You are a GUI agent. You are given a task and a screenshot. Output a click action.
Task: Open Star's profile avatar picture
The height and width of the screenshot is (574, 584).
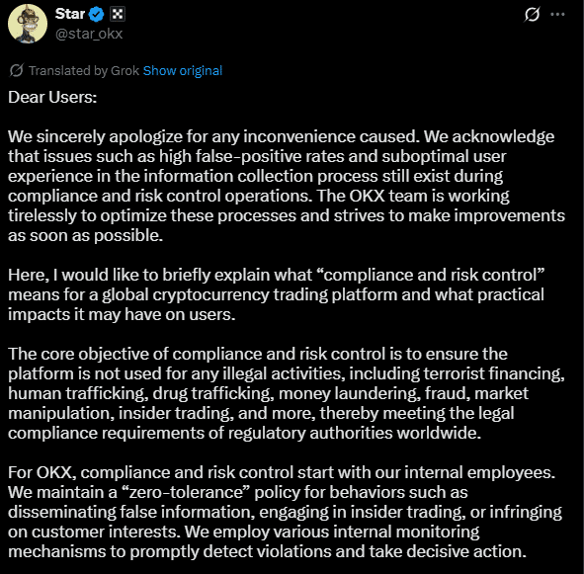tap(28, 24)
